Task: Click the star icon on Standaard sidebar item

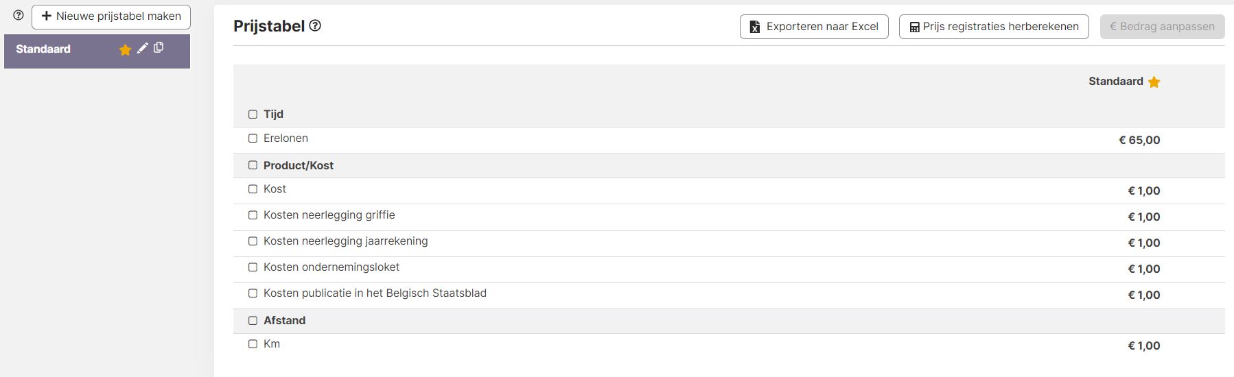Action: coord(125,49)
